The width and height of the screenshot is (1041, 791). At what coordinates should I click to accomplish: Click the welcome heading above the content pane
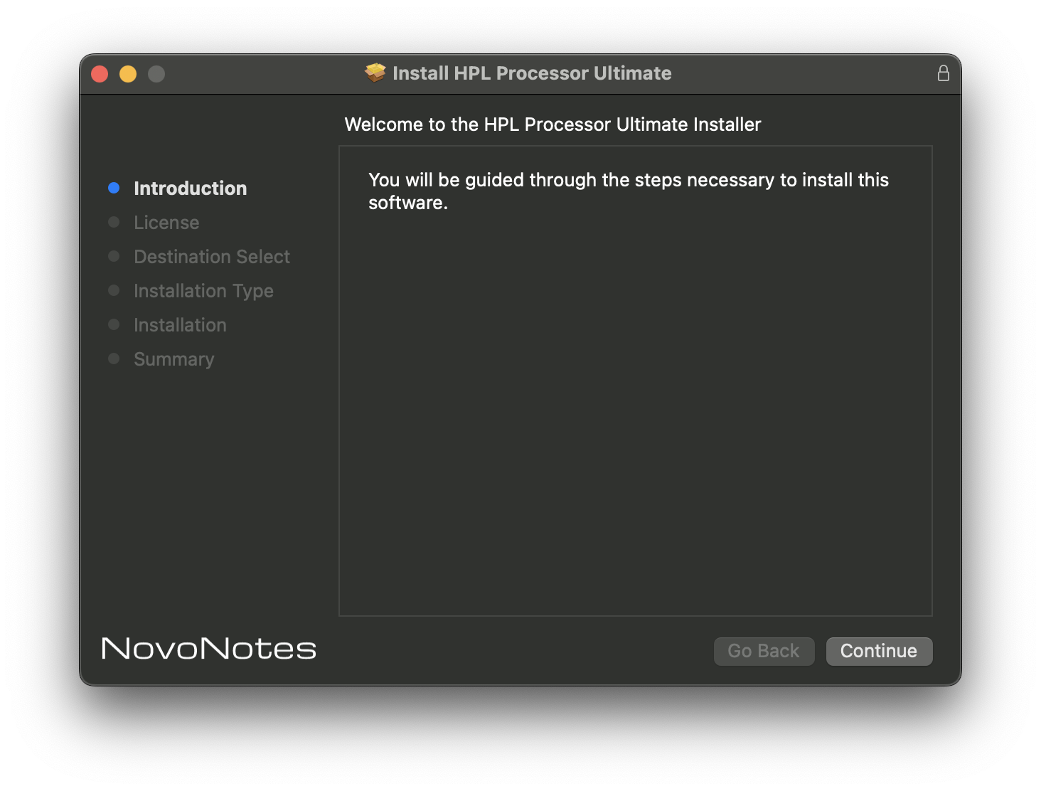pos(552,124)
